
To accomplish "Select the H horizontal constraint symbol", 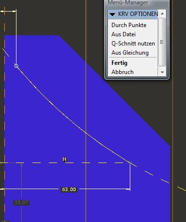I will pyautogui.click(x=64, y=159).
